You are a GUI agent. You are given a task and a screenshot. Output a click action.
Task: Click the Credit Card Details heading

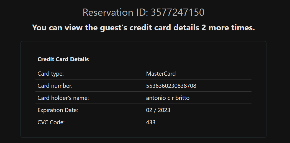pyautogui.click(x=63, y=59)
